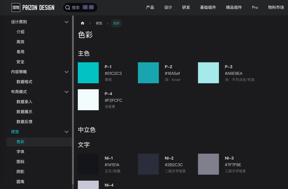Open the 基础组件 top menu
The height and width of the screenshot is (189, 288).
208,7
